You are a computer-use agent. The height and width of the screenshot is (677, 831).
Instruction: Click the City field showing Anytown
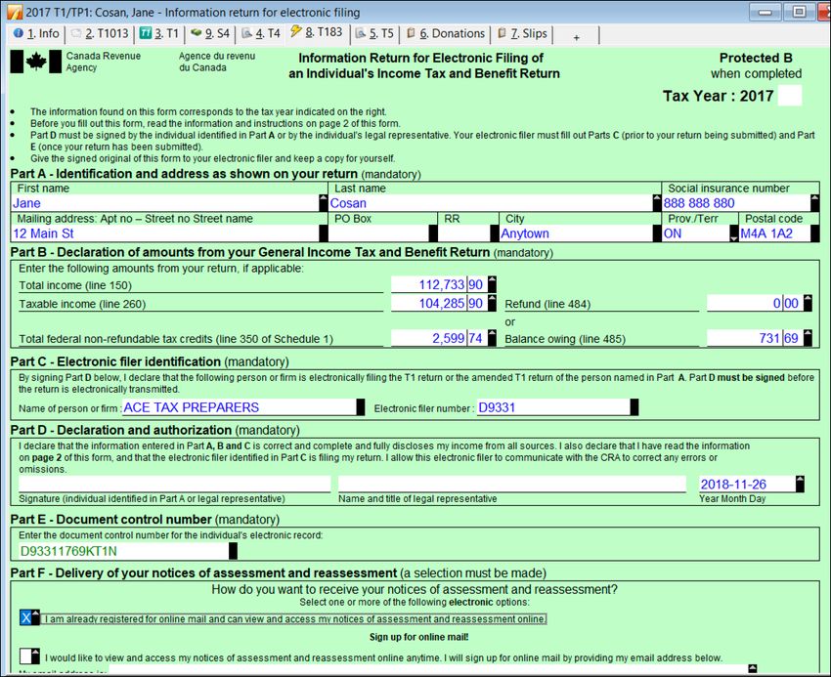[577, 233]
